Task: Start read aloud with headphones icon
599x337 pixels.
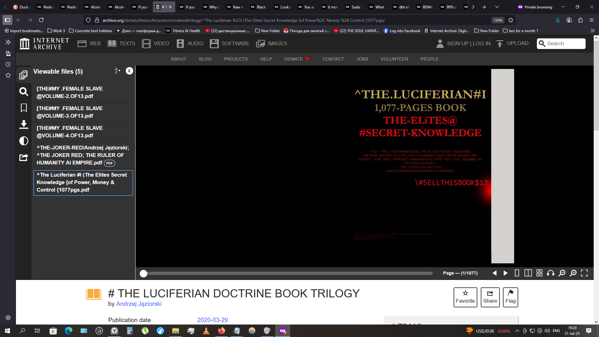Action: click(x=551, y=273)
